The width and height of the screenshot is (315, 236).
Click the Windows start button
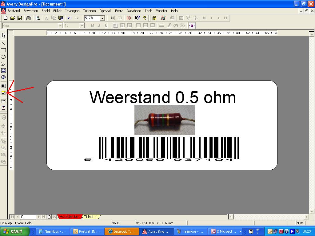pos(14,231)
